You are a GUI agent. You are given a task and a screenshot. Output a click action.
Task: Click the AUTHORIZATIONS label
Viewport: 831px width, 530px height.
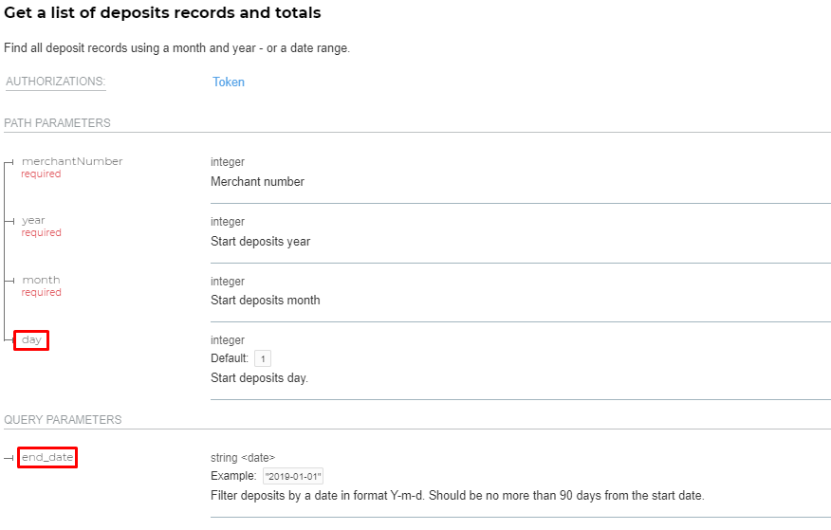tap(56, 82)
